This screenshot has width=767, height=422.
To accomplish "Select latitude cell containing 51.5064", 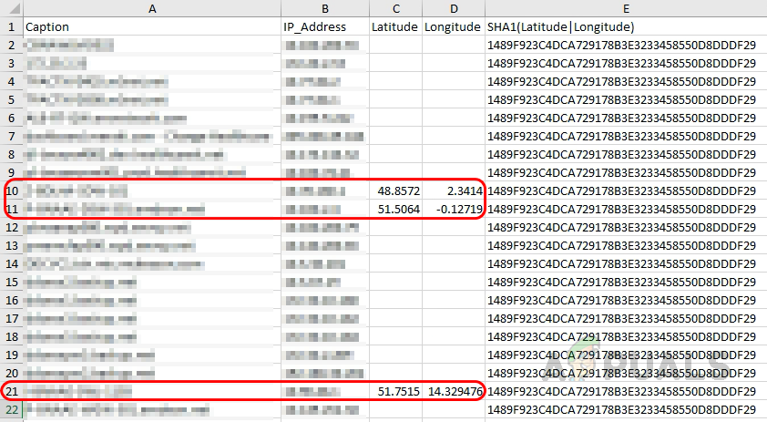I will coord(395,209).
